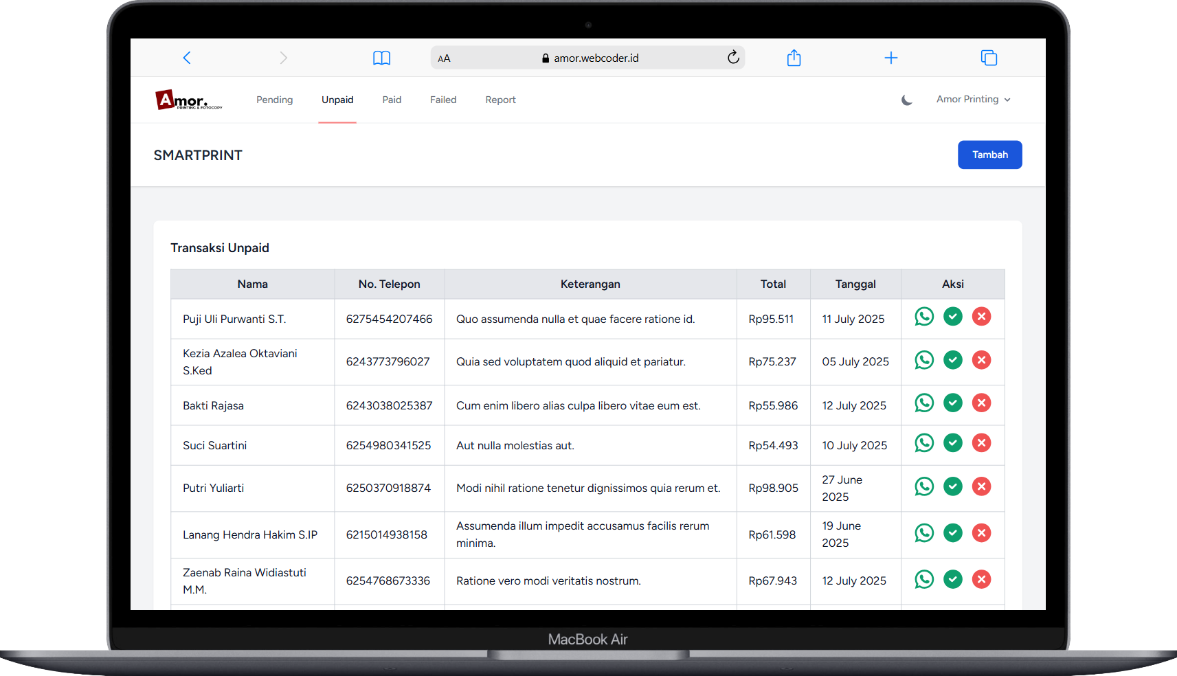
Task: Click description 'Aut nulla molestias aut.'
Action: coord(515,445)
